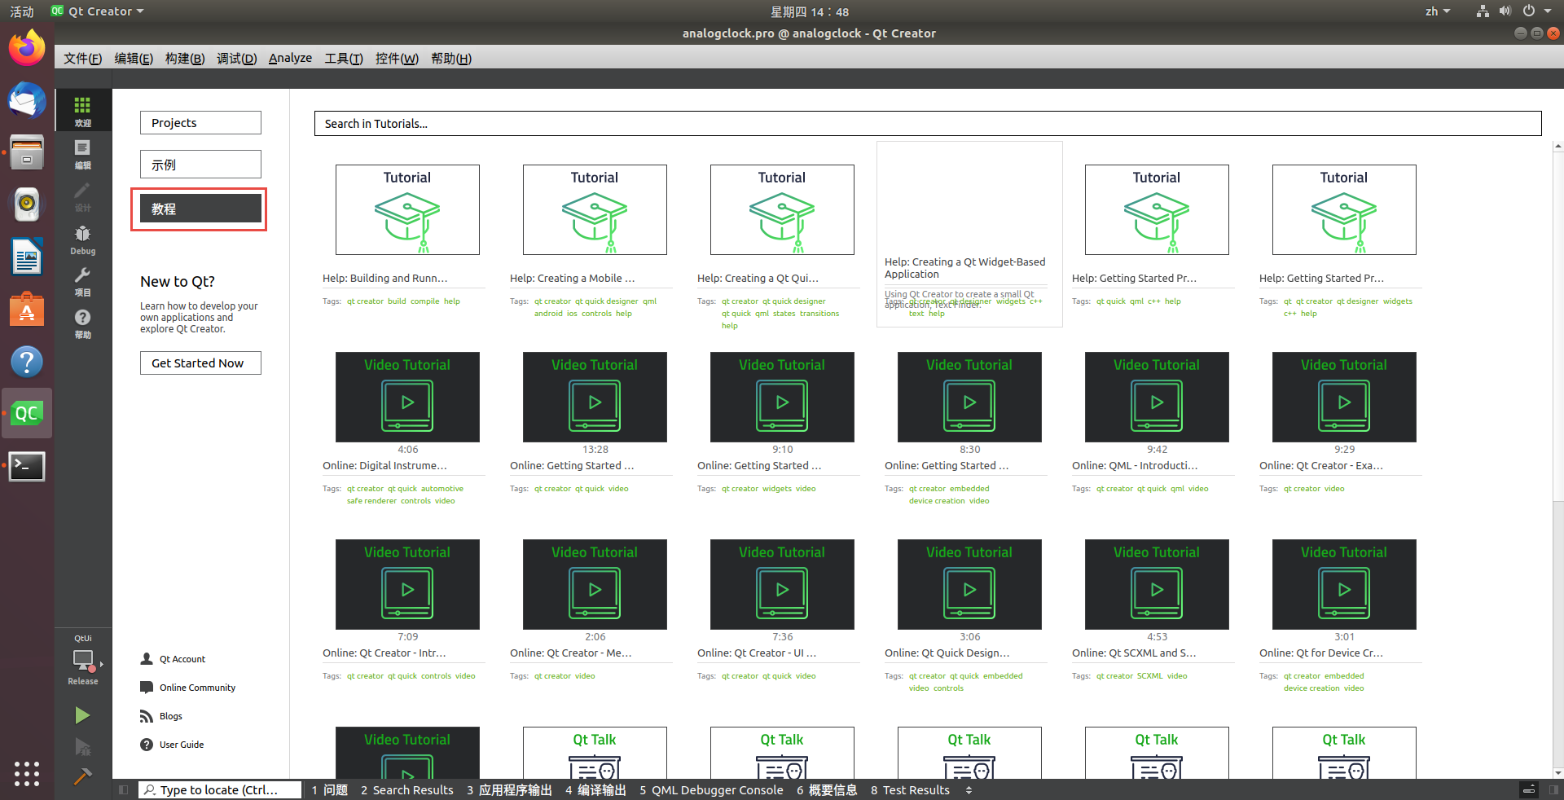This screenshot has height=800, width=1564.
Task: Click the green Run button
Action: [x=82, y=715]
